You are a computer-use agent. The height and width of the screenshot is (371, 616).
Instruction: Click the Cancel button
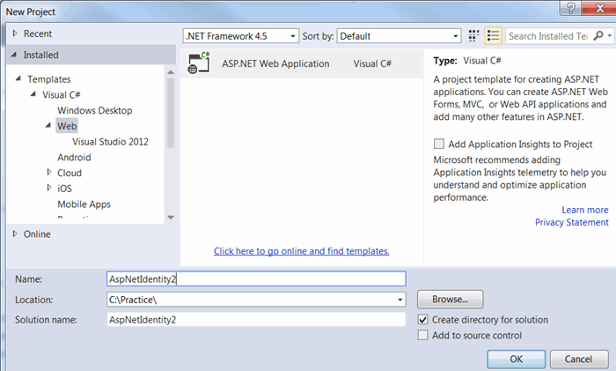point(579,359)
